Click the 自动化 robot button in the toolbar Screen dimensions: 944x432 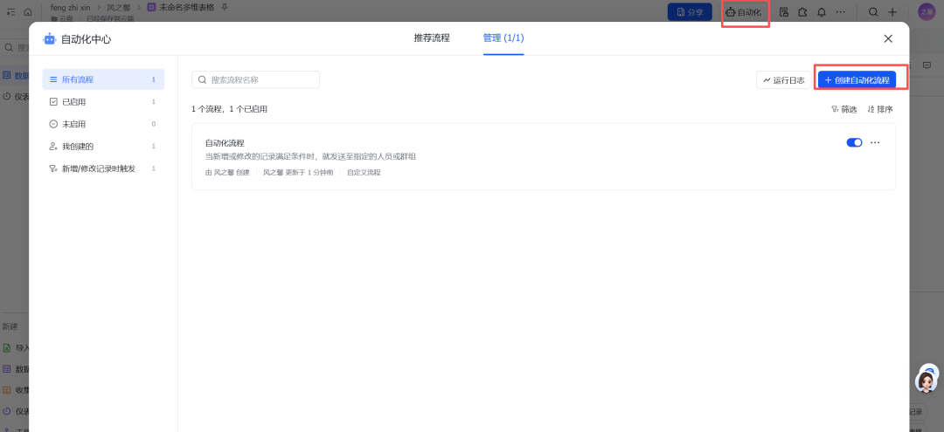pyautogui.click(x=744, y=12)
